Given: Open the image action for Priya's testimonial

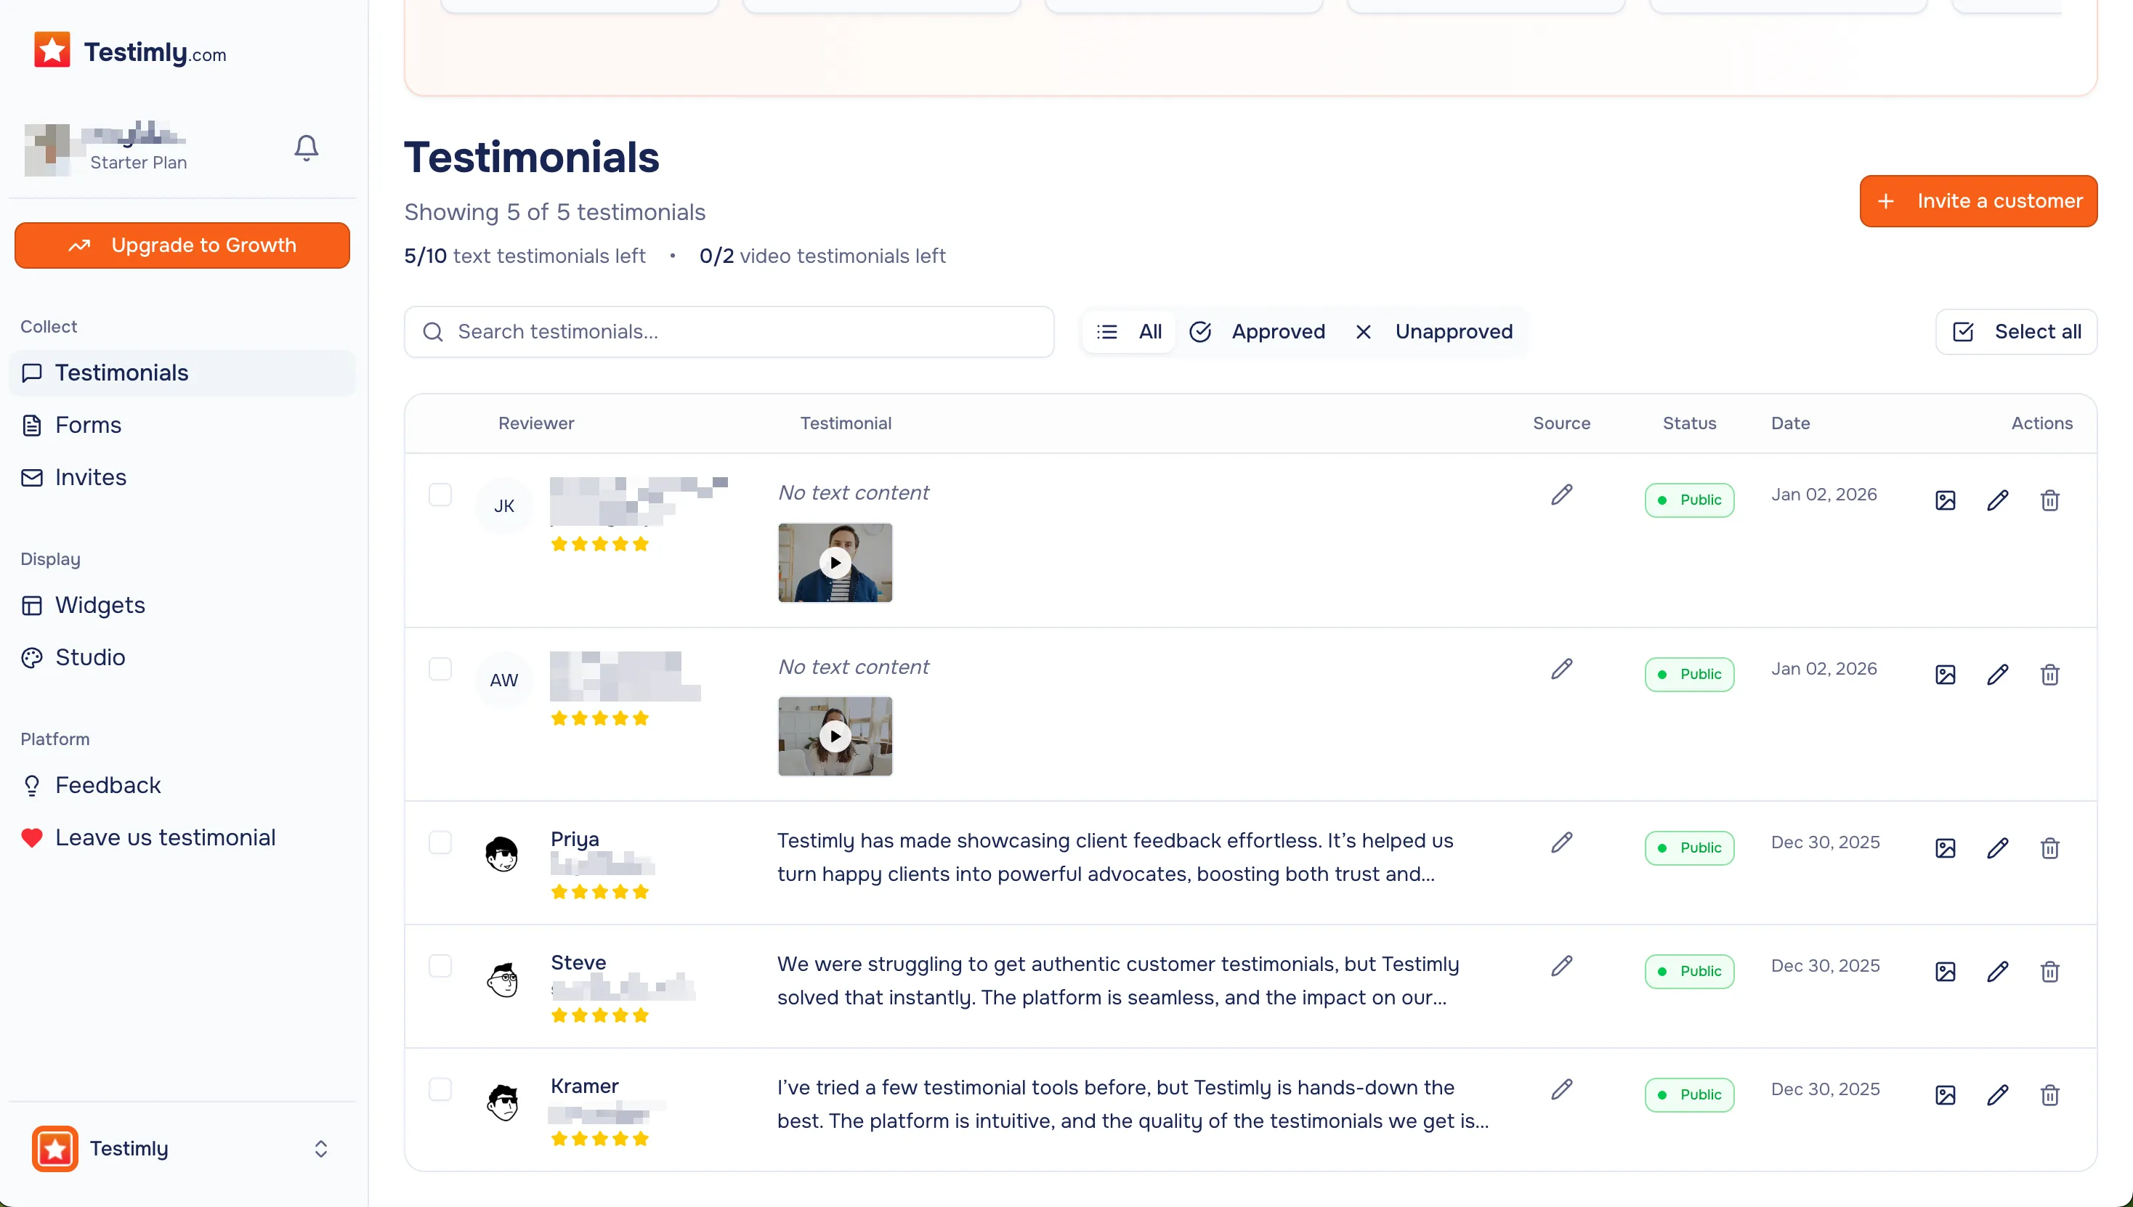Looking at the screenshot, I should [1946, 848].
